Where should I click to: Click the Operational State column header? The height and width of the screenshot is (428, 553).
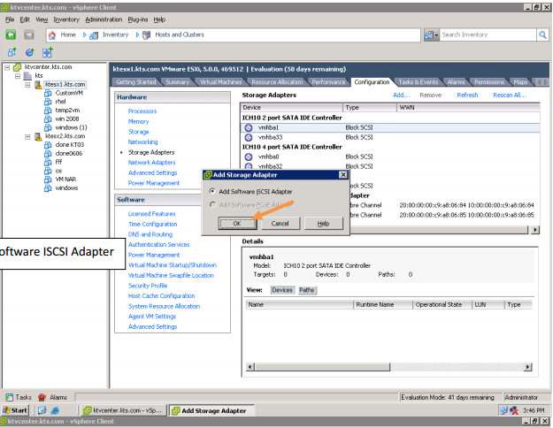(442, 305)
